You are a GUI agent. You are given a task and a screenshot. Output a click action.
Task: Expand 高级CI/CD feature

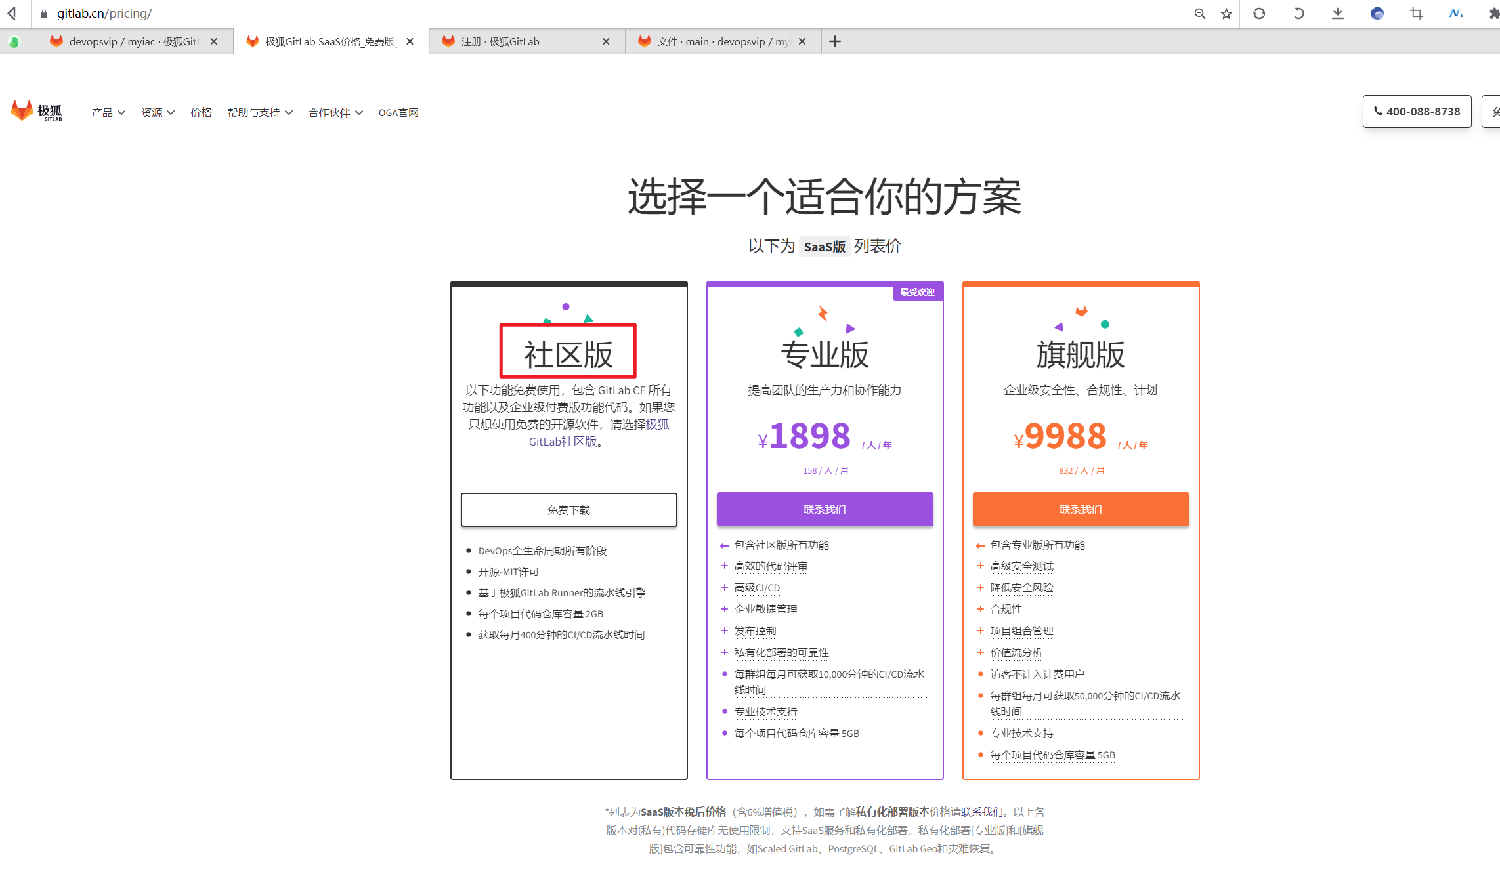pos(757,588)
